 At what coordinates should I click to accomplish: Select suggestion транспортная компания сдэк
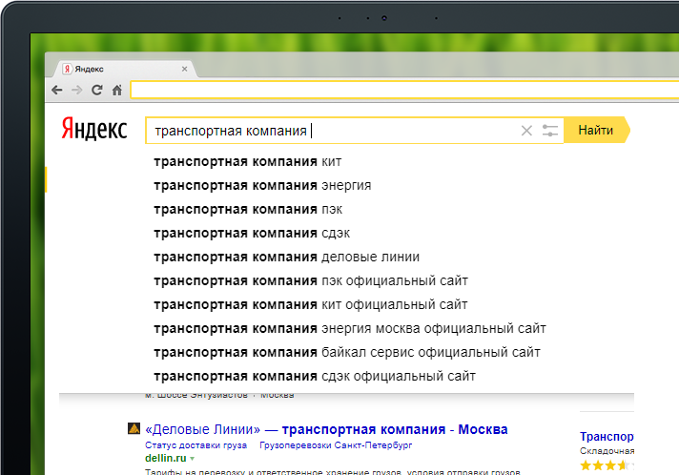(252, 234)
